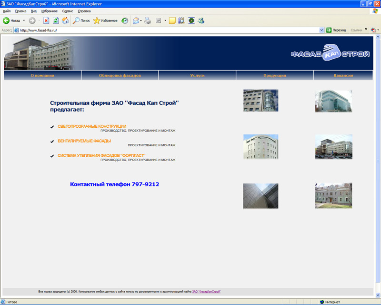Open the Messenger people icon

[x=201, y=20]
